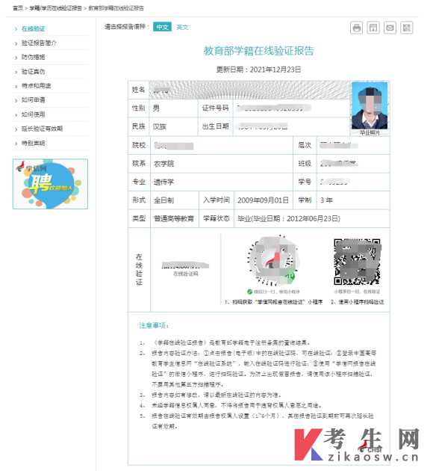Open 特点和用途 sidebar item
The image size is (430, 471).
coord(37,86)
